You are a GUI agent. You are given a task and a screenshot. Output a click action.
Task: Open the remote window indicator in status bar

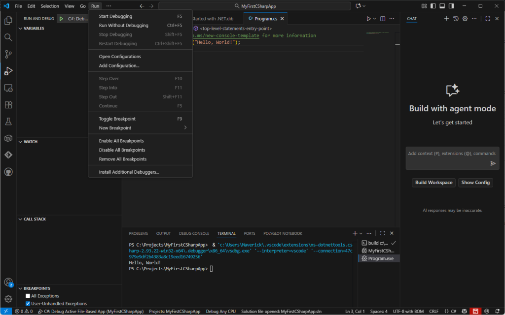(x=6, y=312)
